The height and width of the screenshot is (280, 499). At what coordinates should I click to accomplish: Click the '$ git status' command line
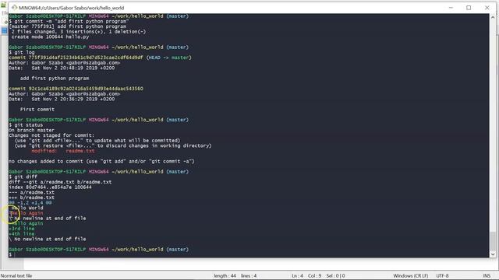pos(26,125)
